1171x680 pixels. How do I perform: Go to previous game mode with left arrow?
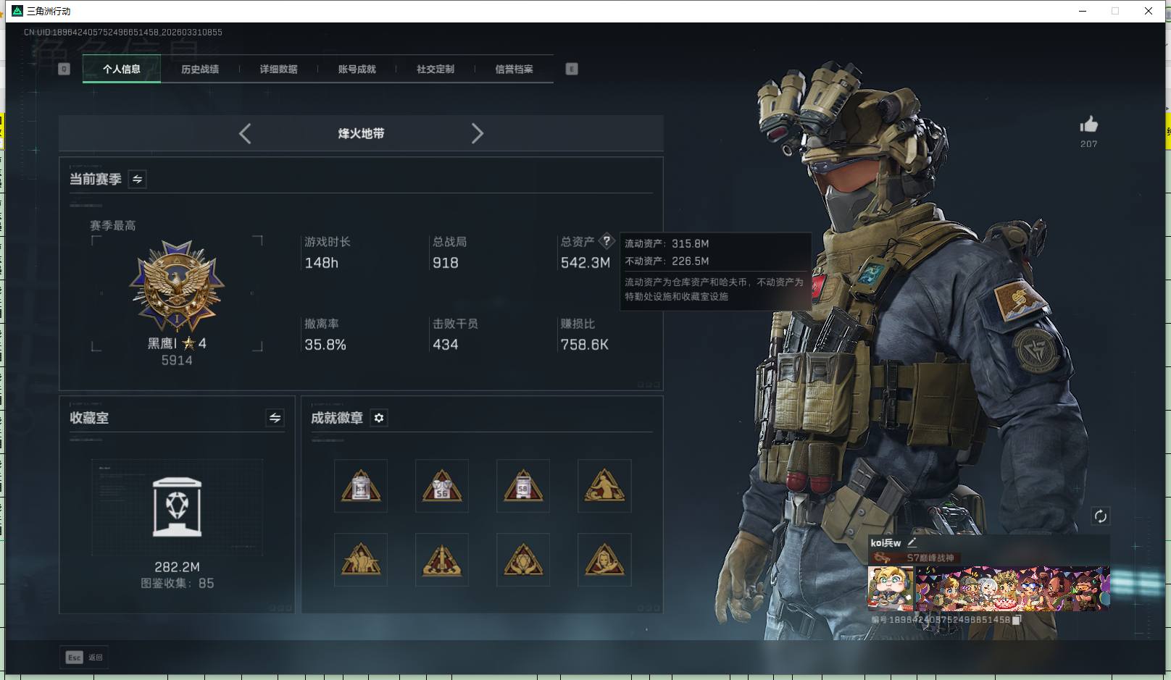tap(245, 133)
